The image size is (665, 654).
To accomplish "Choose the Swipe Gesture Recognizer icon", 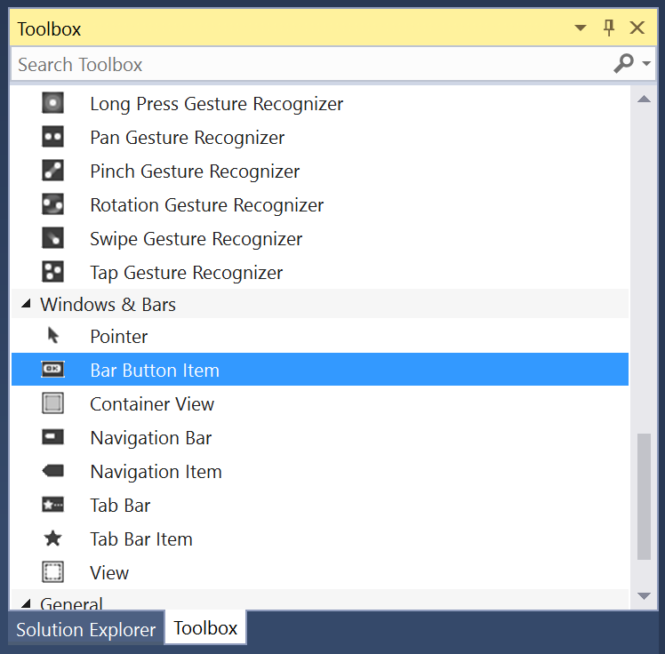I will click(x=52, y=238).
